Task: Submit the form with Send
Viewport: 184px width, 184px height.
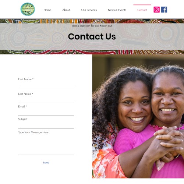Action: click(46, 163)
